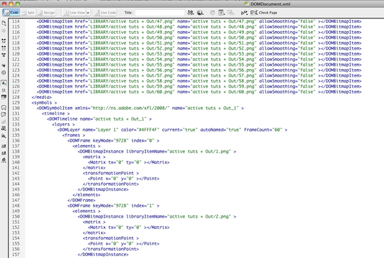The image size is (384, 258).
Task: Click the Remove Comment icon
Action: coord(4,114)
